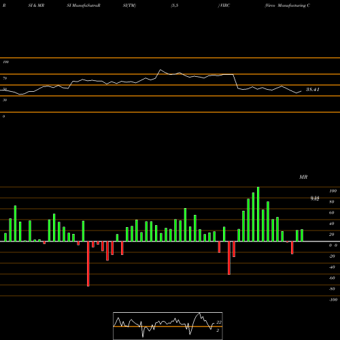The height and width of the screenshot is (340, 340).
Task: Click the RSI axis label 70
Action: pyautogui.click(x=5, y=78)
